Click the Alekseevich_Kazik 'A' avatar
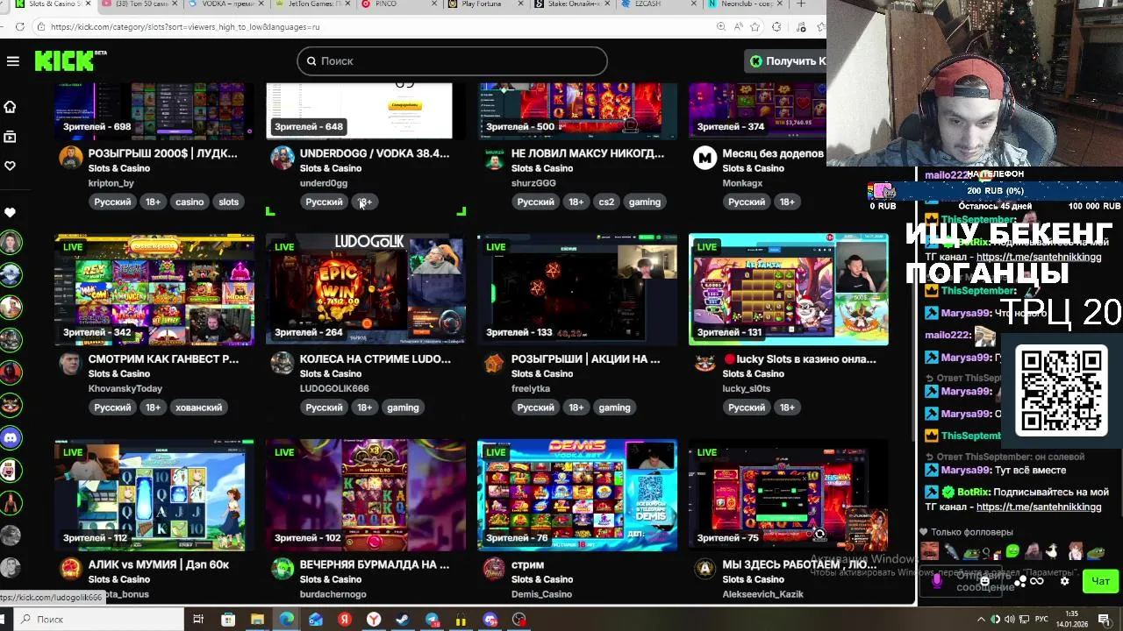The width and height of the screenshot is (1123, 631). pos(705,569)
